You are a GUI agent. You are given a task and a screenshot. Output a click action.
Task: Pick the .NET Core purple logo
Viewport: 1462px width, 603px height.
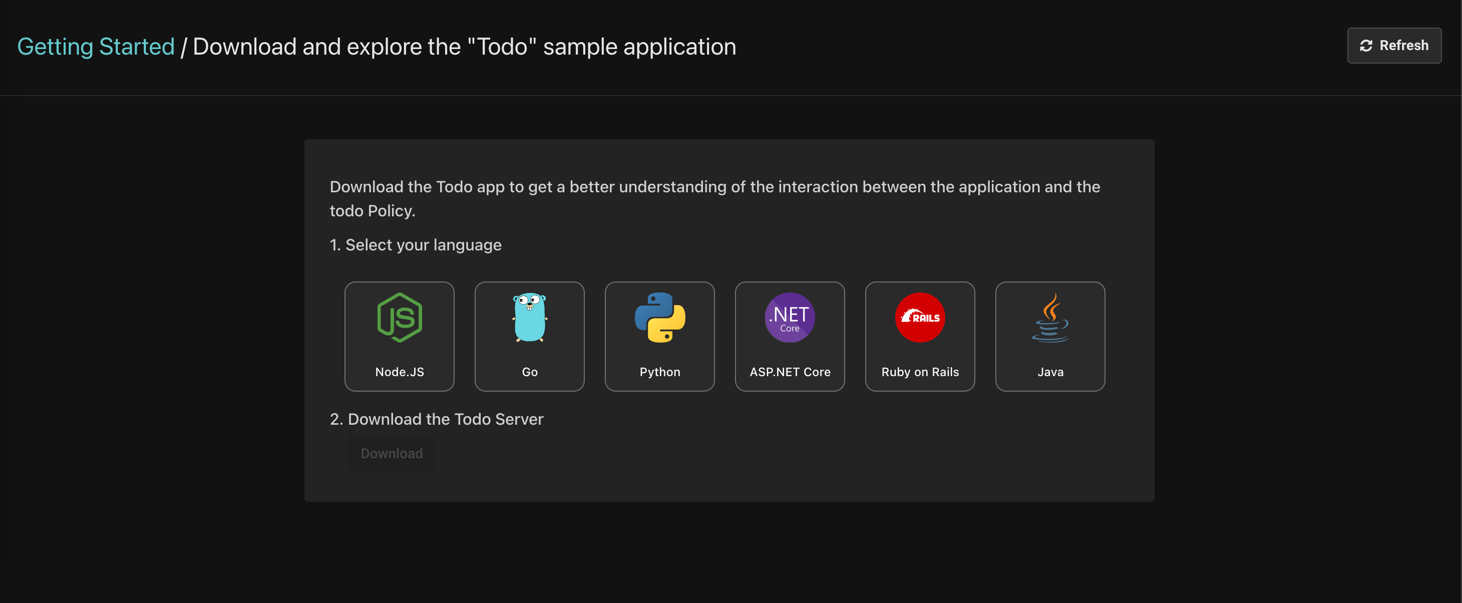pos(790,318)
